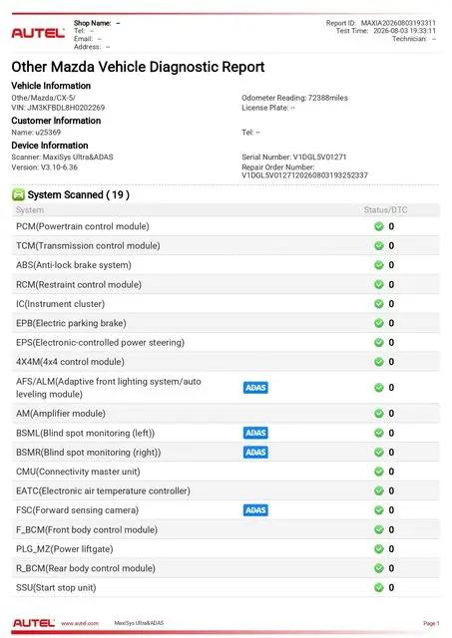The width and height of the screenshot is (452, 638).
Task: Click the Status/DTC column header
Action: point(385,210)
